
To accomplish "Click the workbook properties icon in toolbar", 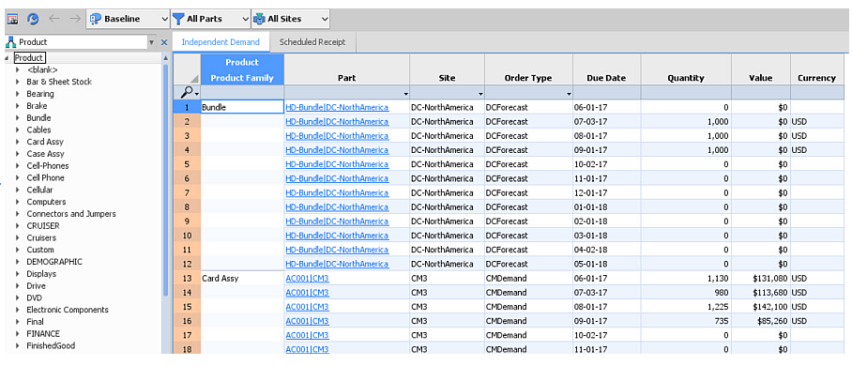I will [12, 19].
